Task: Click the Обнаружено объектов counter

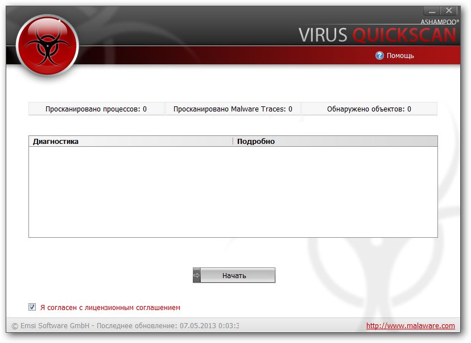Action: [369, 109]
